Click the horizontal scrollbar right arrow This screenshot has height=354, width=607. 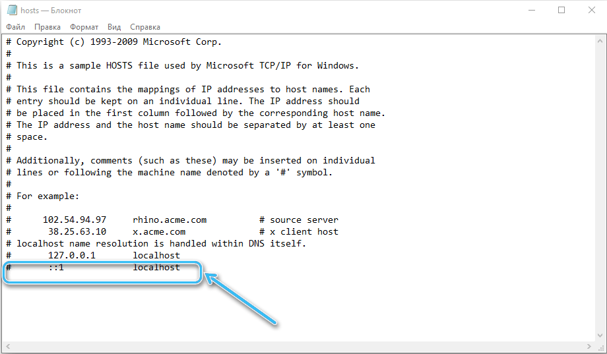[x=589, y=346]
